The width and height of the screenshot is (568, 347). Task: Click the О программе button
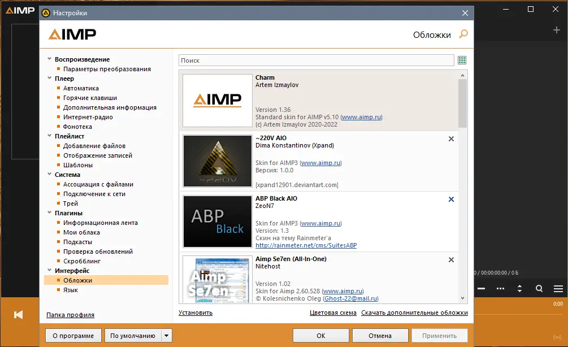73,335
